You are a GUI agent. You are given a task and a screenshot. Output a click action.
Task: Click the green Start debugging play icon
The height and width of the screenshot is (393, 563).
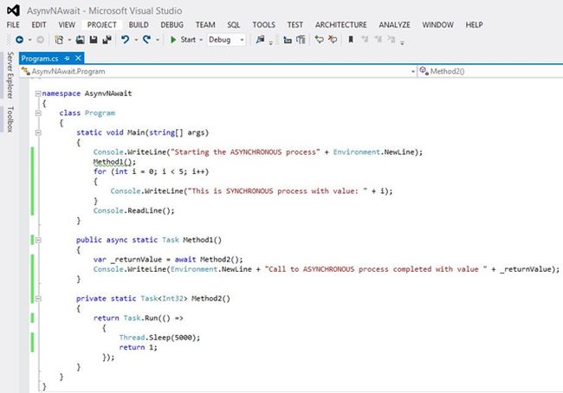(x=173, y=40)
